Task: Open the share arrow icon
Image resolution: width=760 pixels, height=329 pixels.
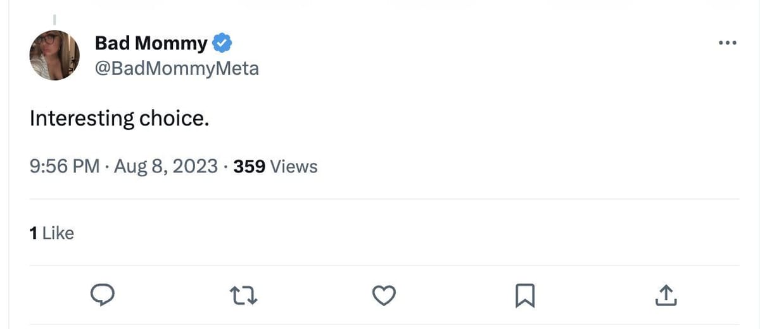Action: click(x=666, y=295)
